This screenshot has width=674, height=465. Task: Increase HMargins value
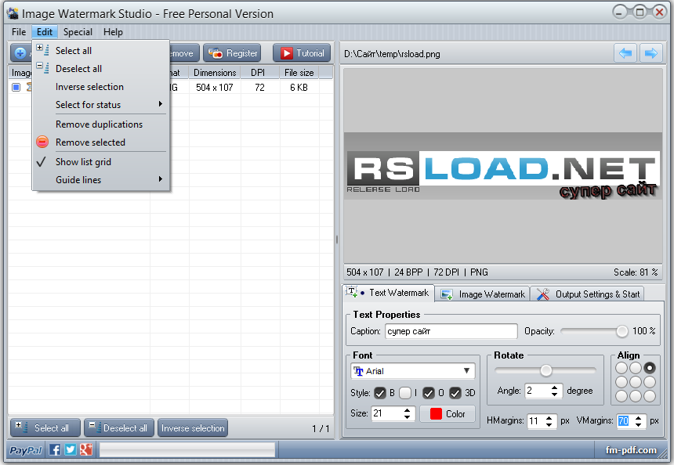click(x=549, y=417)
